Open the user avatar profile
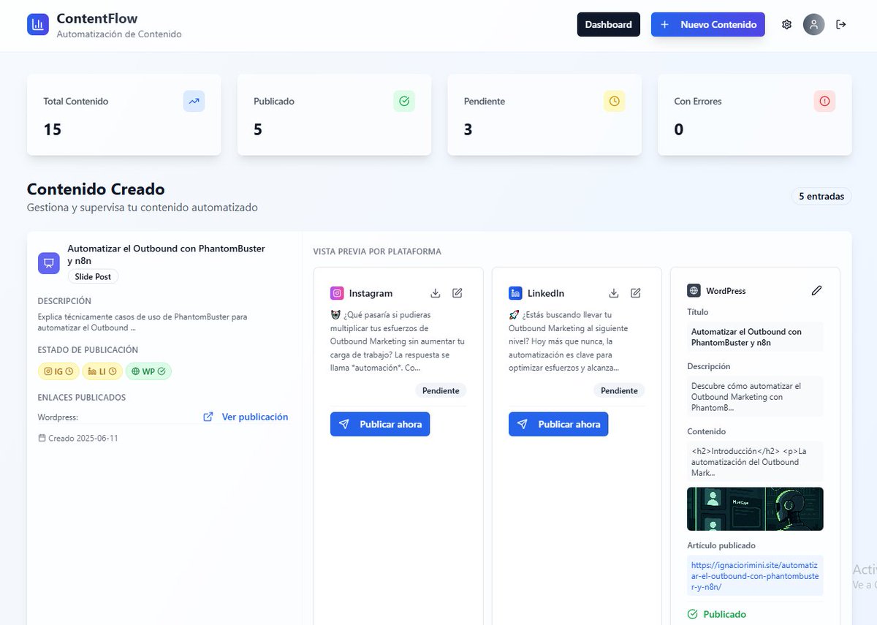Viewport: 877px width, 625px height. [x=813, y=24]
